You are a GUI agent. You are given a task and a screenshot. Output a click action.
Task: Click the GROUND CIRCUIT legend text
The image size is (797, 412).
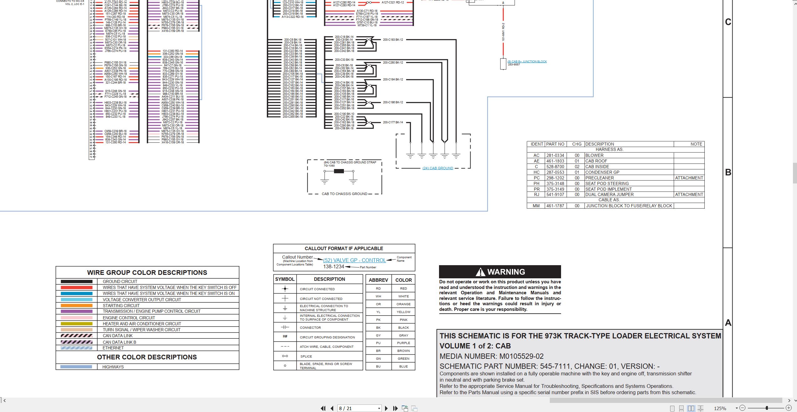(120, 281)
